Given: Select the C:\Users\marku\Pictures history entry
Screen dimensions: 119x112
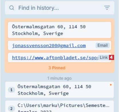Looking at the screenshot, I should point(60,106).
